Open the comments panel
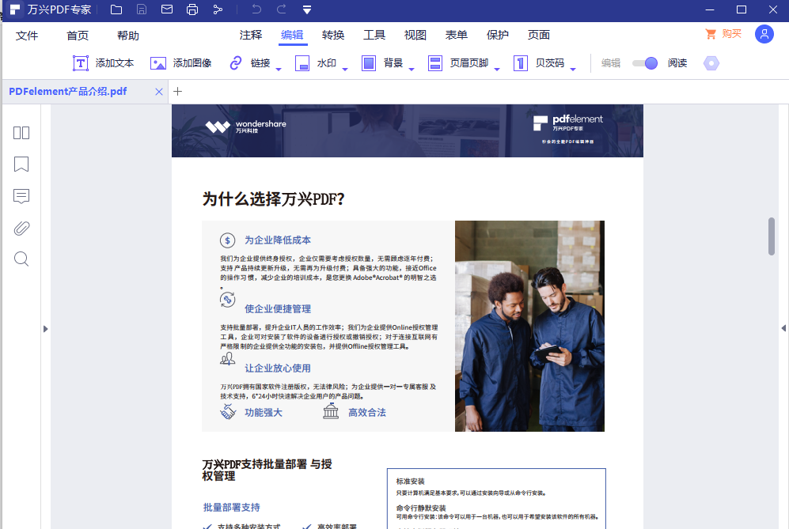Screen dimensions: 789x529 [21, 196]
